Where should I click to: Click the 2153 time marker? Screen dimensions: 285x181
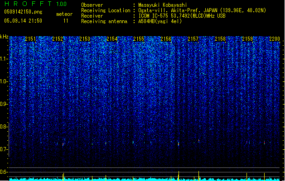85,39
